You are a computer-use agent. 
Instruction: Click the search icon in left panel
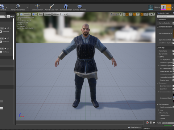[5, 17]
